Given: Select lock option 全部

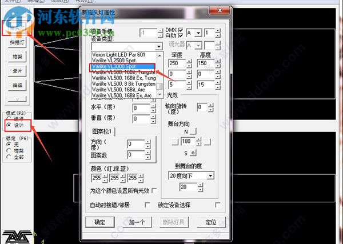Looking at the screenshot, I should click(9, 157).
